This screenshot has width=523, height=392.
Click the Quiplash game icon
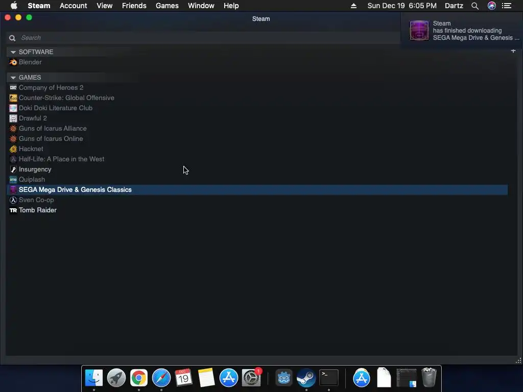(13, 180)
